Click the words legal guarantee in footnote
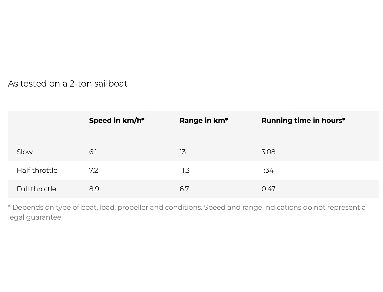This screenshot has height=292, width=383. [x=35, y=217]
